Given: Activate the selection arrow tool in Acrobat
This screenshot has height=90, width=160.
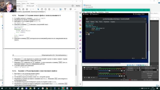Looking at the screenshot, I should point(38,9).
